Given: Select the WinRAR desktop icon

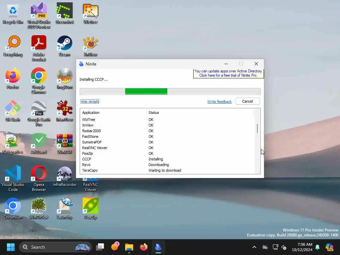Looking at the screenshot, I should tap(65, 143).
